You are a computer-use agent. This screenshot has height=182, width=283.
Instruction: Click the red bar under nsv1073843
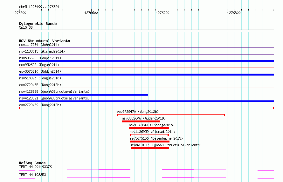point(149,128)
